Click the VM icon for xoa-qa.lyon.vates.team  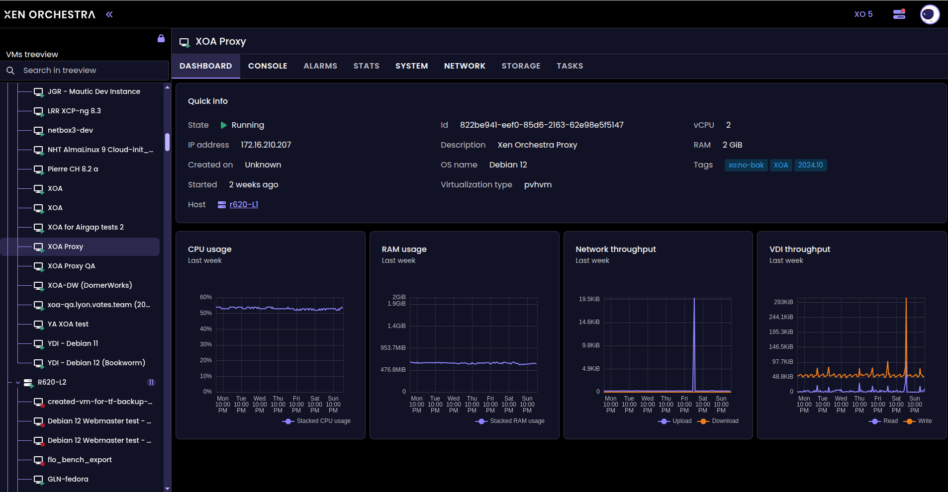click(x=39, y=305)
